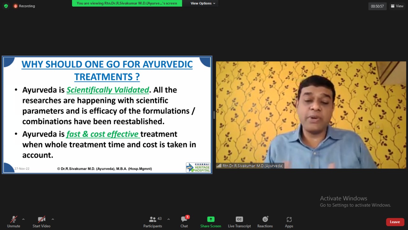The image size is (408, 230).
Task: Click the green screen-viewing notification banner
Action: click(x=127, y=3)
